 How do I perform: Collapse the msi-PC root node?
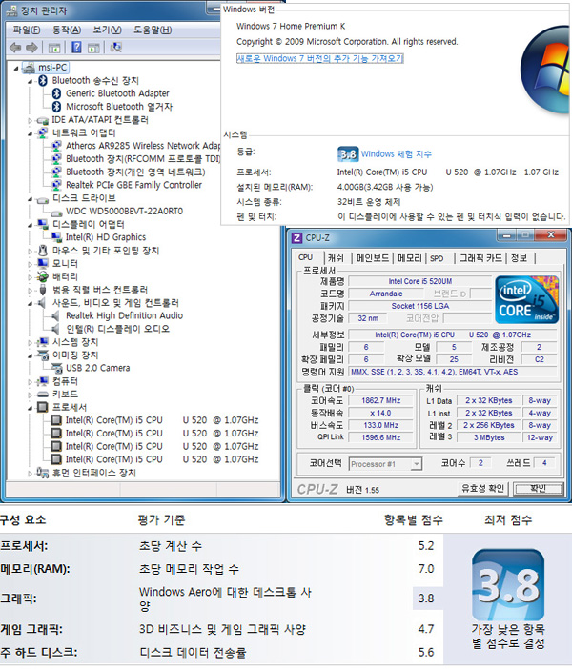point(16,68)
